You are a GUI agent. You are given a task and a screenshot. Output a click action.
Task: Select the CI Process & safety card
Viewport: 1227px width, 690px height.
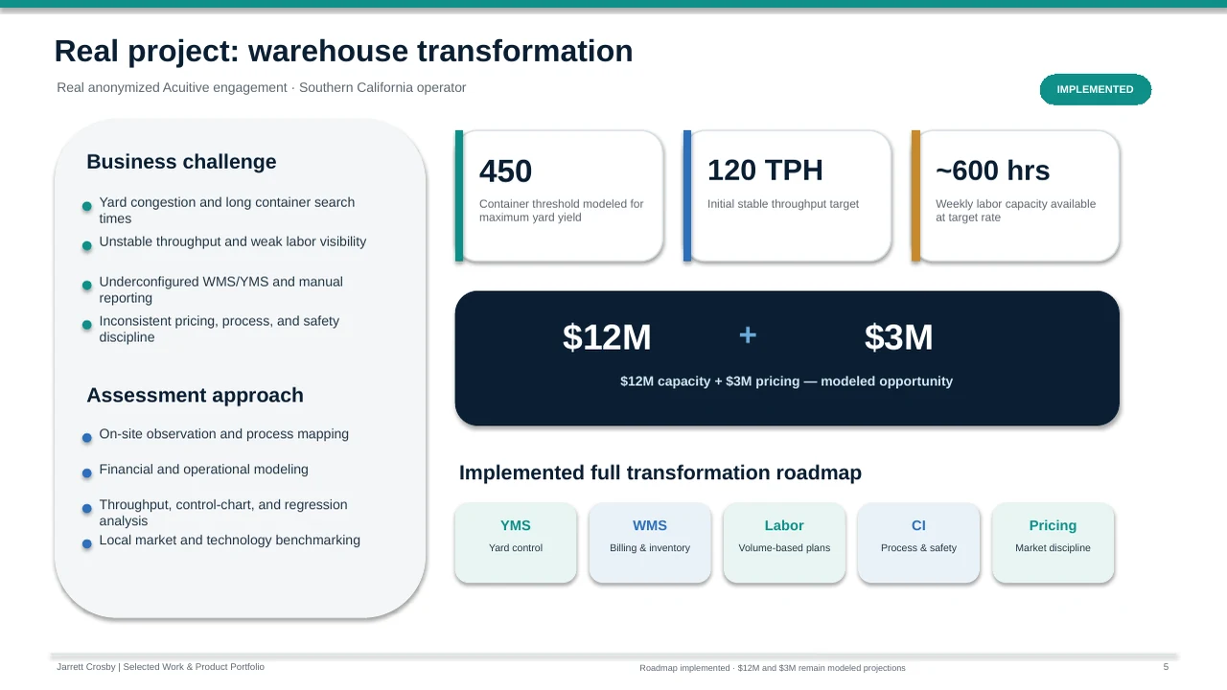pyautogui.click(x=918, y=542)
